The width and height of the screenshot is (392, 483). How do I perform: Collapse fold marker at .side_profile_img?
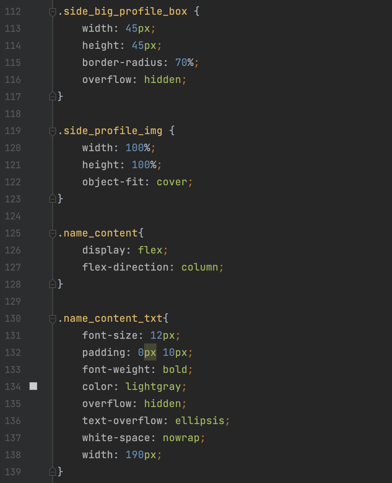(53, 132)
